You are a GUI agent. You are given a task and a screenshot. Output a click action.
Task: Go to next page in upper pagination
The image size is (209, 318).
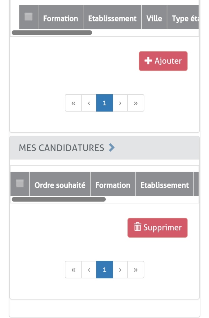tap(120, 103)
